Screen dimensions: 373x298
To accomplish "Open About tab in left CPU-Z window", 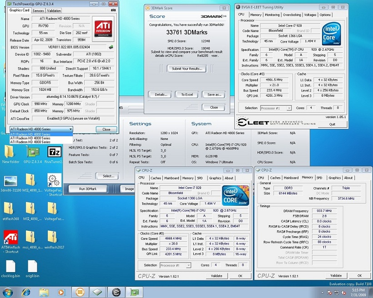I will point(229,178).
